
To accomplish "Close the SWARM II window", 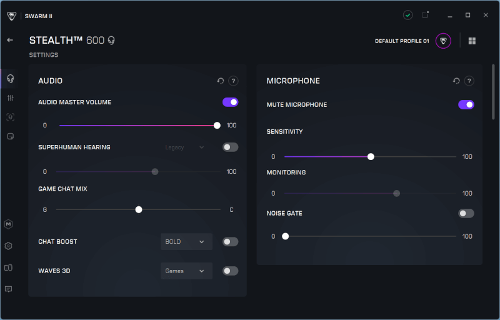I will [486, 15].
